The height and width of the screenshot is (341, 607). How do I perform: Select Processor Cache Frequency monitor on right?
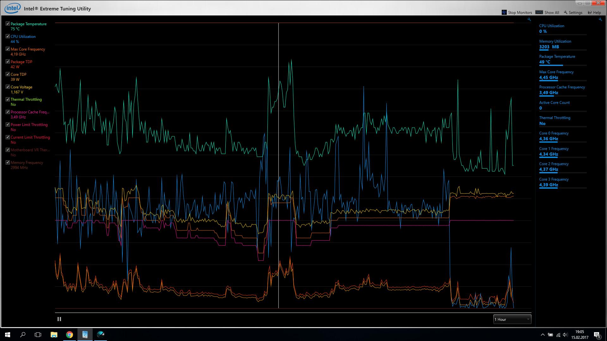pos(563,90)
